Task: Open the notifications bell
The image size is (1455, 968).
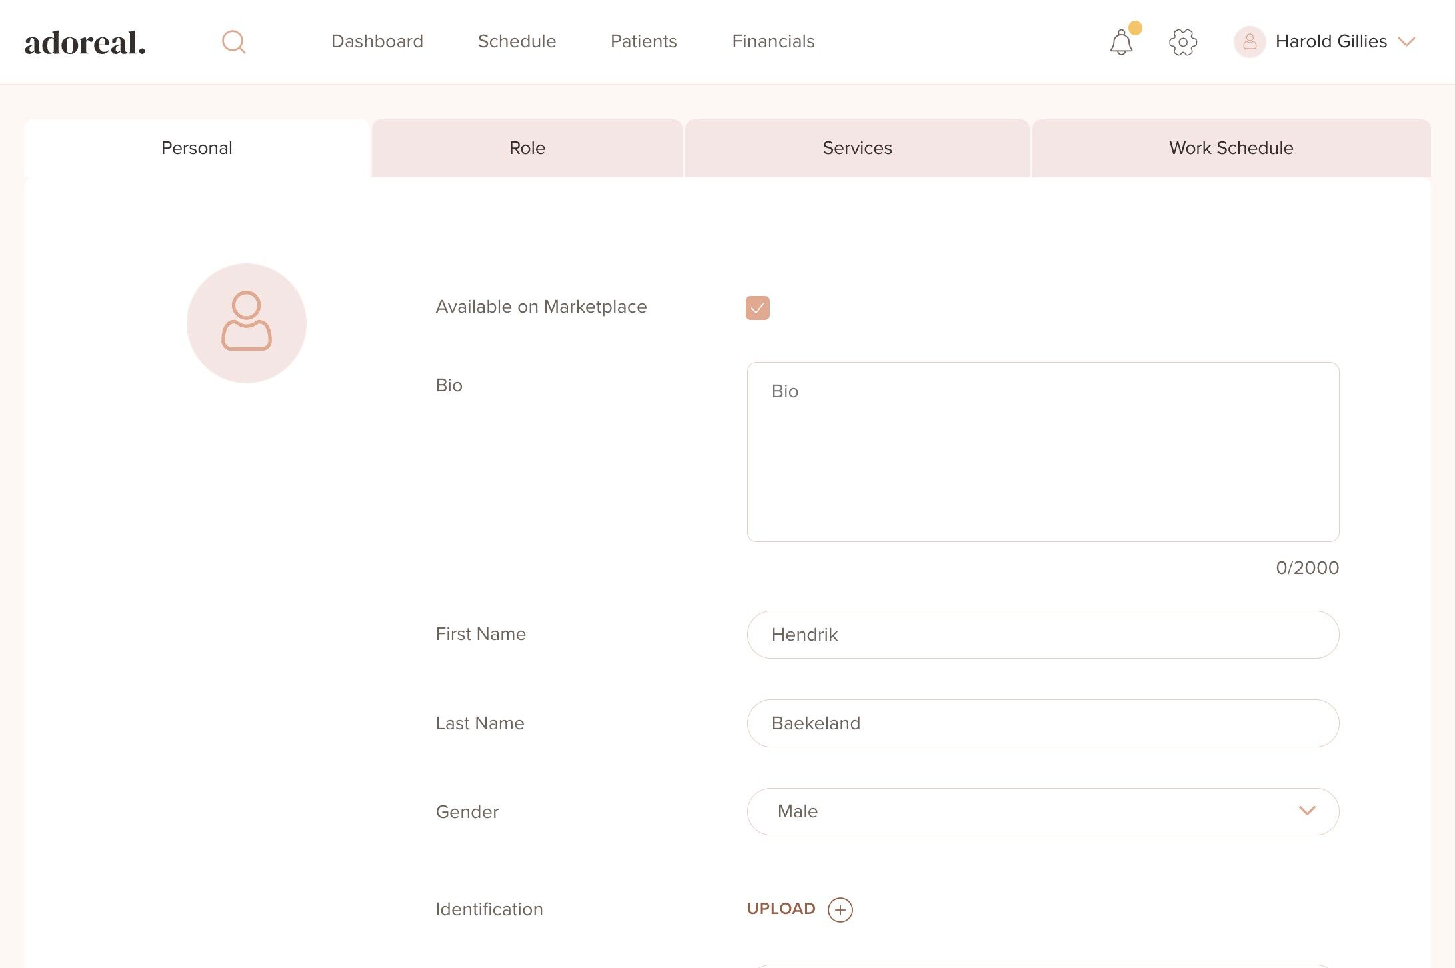Action: [1121, 43]
